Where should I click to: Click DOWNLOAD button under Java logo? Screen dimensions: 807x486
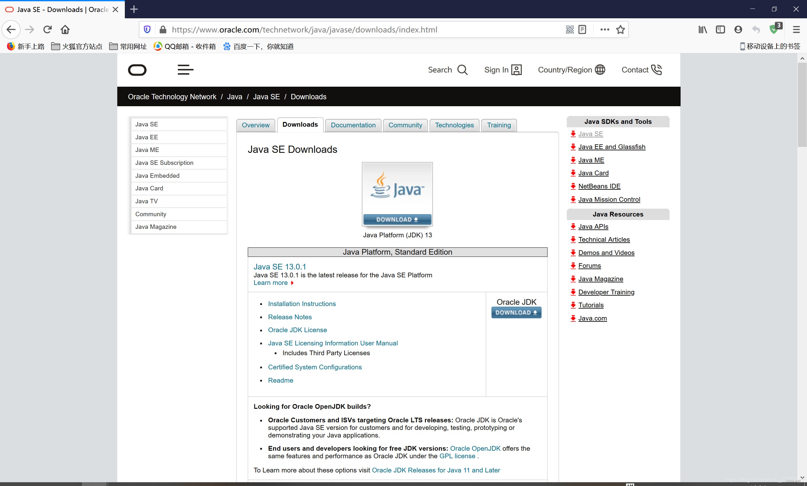(397, 219)
